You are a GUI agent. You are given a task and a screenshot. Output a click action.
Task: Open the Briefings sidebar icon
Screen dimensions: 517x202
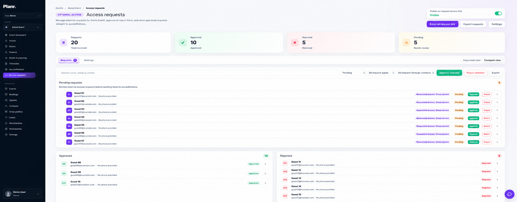(x=6, y=95)
